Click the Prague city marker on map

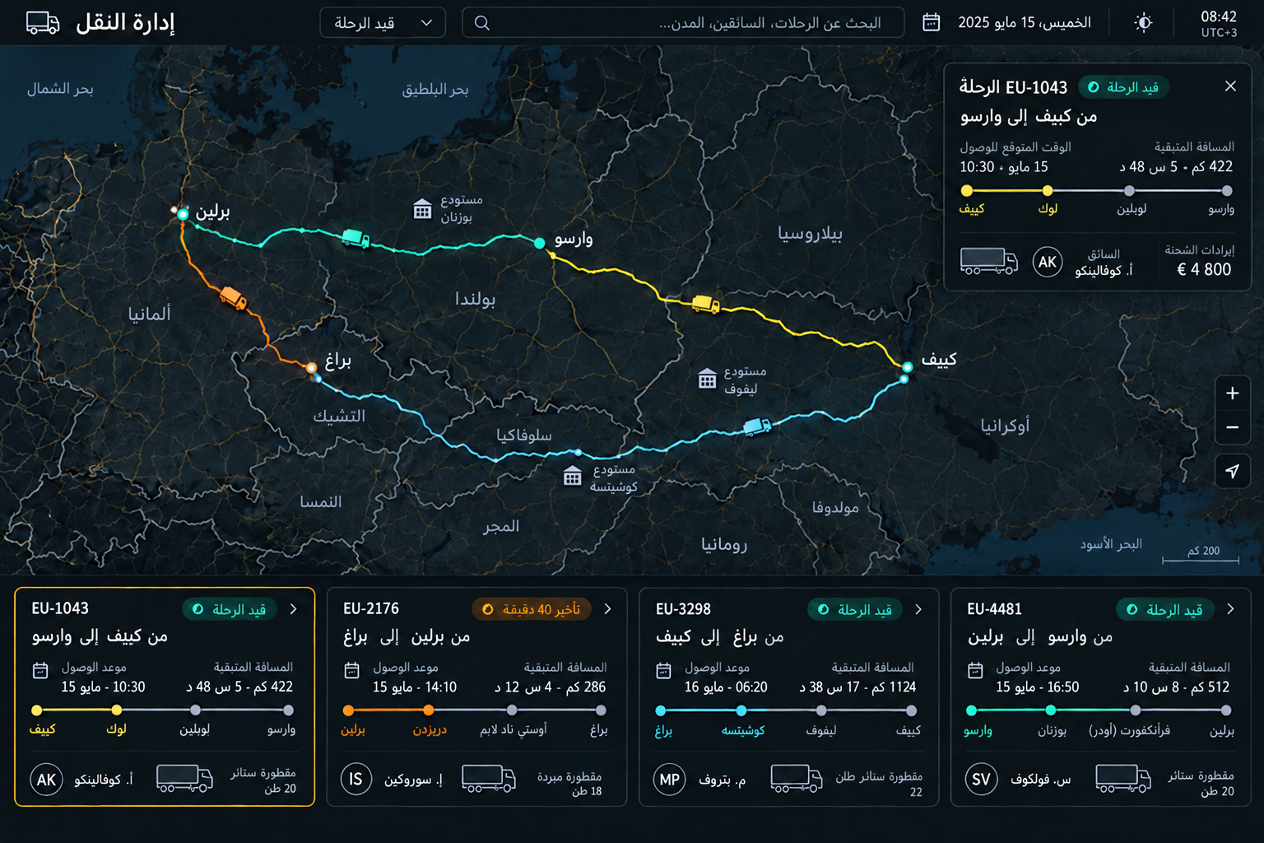click(311, 368)
